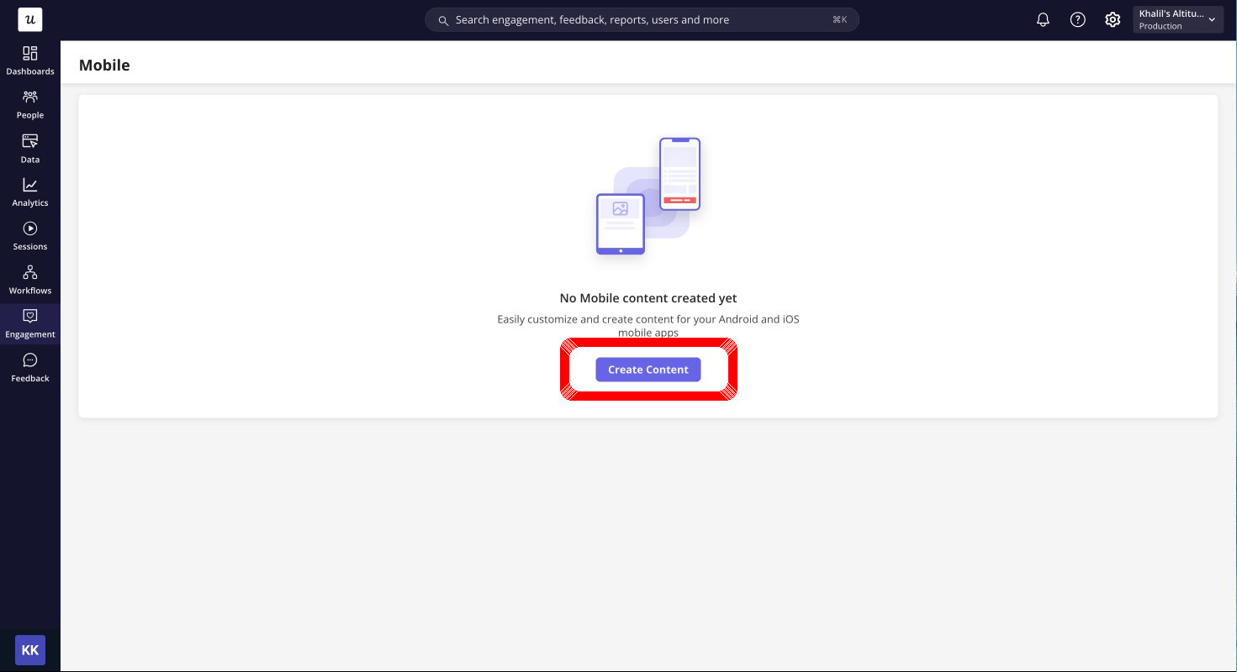Select the Engagement sidebar item
This screenshot has height=672, width=1237.
(x=30, y=323)
